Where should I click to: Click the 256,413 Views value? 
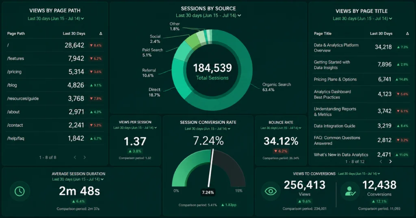305,185
